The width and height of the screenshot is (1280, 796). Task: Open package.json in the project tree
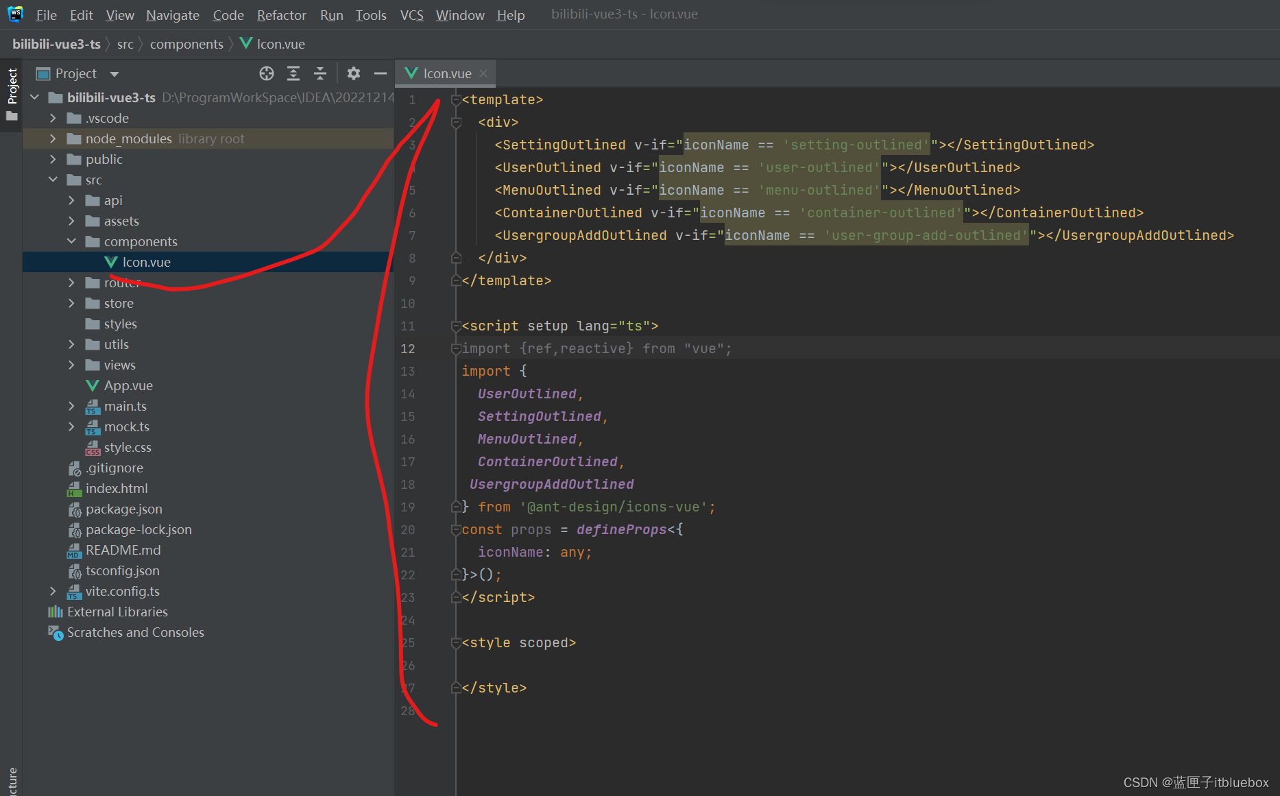coord(123,509)
